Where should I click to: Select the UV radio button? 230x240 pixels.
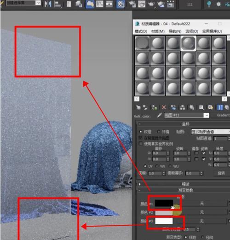point(145,166)
